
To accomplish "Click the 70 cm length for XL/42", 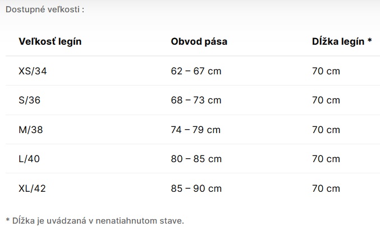I will pyautogui.click(x=326, y=188).
